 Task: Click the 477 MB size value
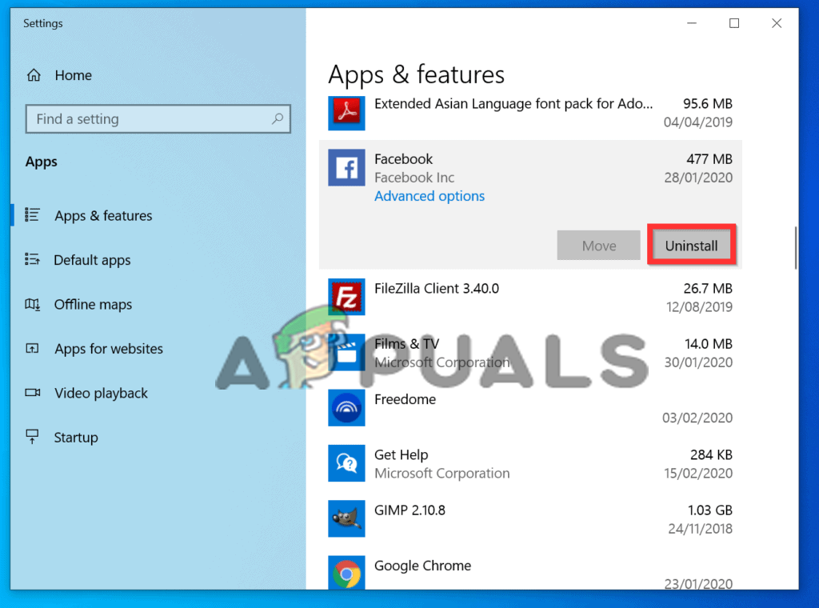click(x=709, y=158)
